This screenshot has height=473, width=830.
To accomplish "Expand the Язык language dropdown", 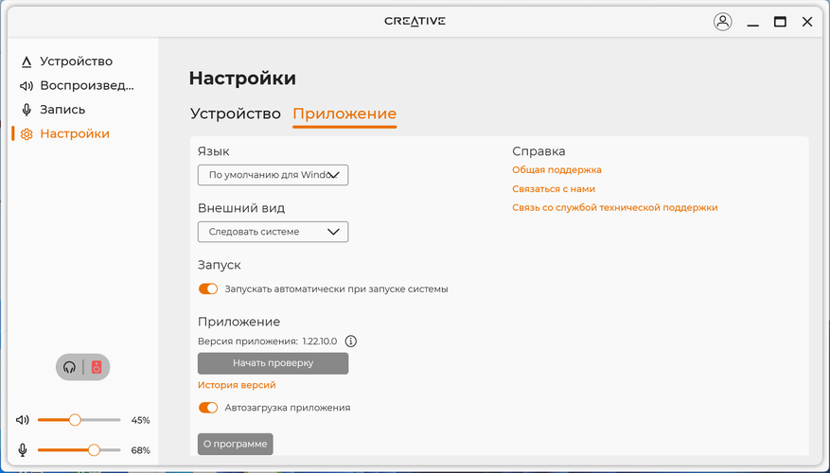I will 274,175.
